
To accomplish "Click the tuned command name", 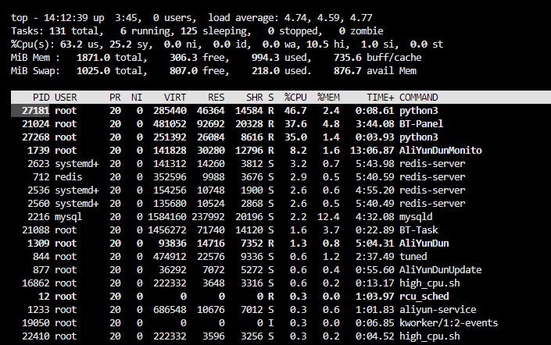I will tap(413, 257).
